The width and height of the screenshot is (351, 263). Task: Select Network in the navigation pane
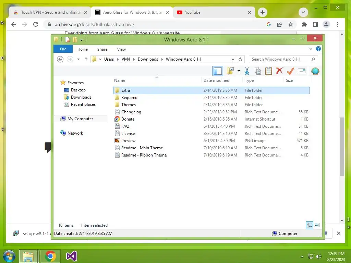(72, 133)
